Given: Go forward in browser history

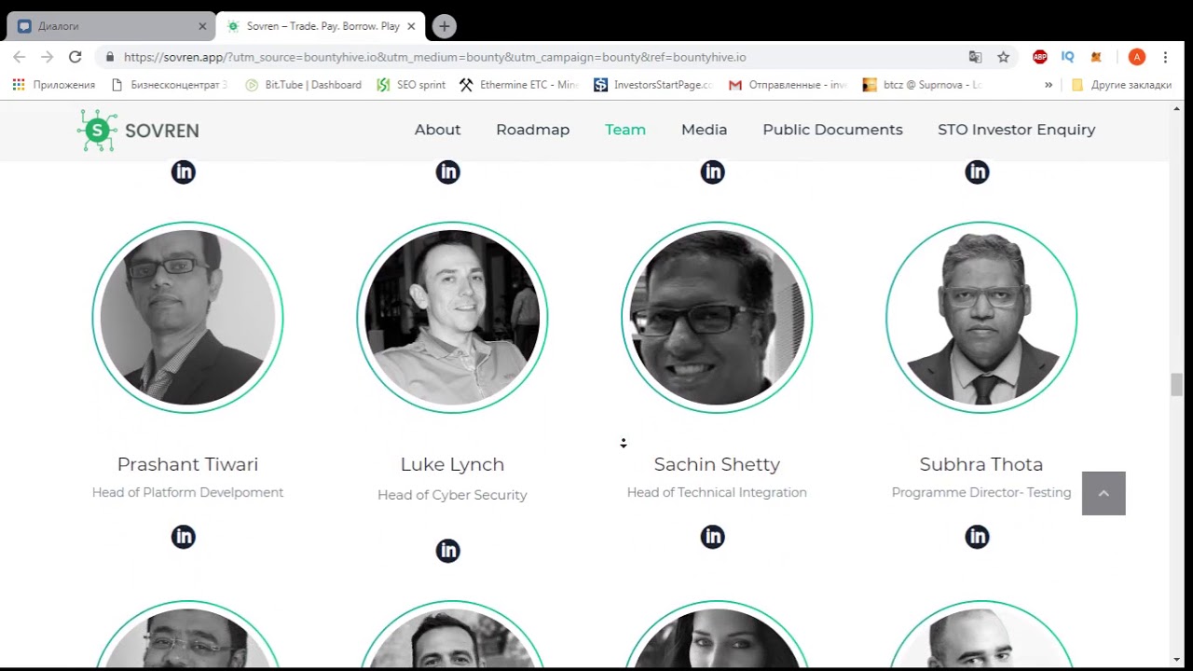Looking at the screenshot, I should (x=47, y=57).
